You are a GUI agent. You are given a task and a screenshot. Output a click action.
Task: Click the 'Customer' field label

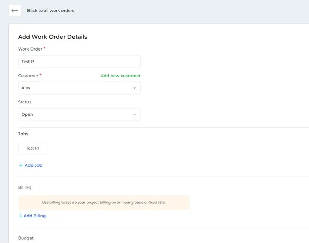[x=28, y=76]
